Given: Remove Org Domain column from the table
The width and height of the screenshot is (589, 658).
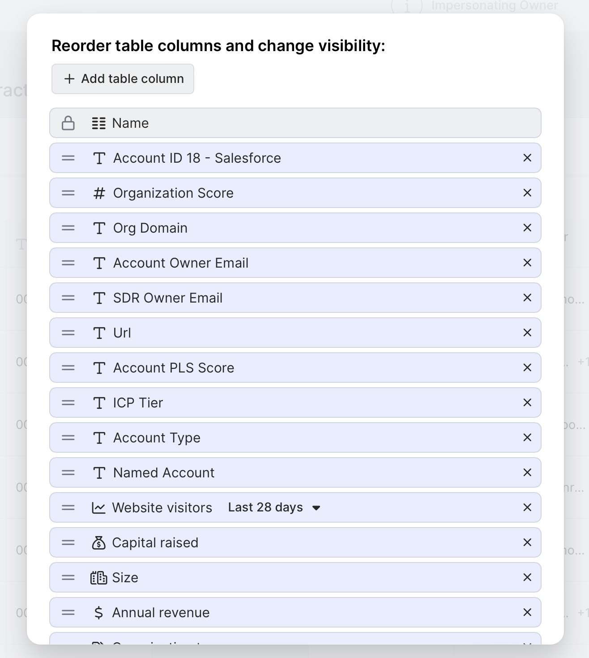Looking at the screenshot, I should 527,228.
